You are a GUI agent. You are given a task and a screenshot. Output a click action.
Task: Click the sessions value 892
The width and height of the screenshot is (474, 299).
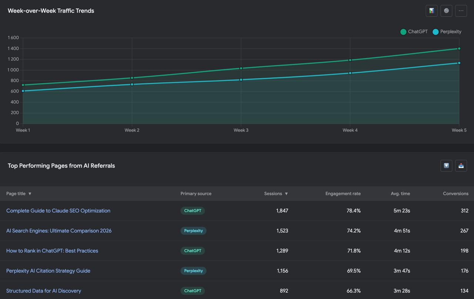coord(284,290)
